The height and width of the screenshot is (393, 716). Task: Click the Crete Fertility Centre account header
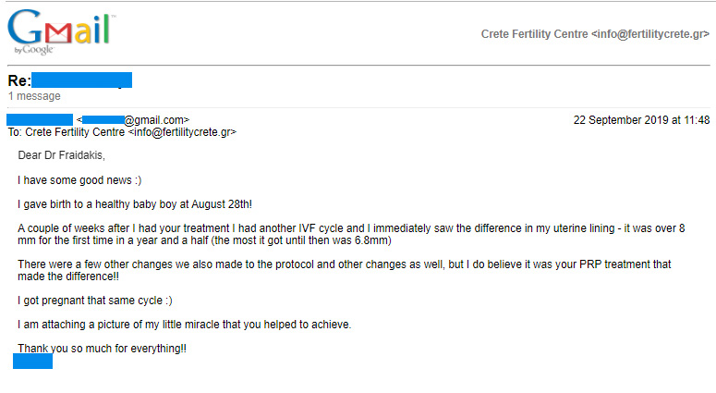pyautogui.click(x=595, y=34)
